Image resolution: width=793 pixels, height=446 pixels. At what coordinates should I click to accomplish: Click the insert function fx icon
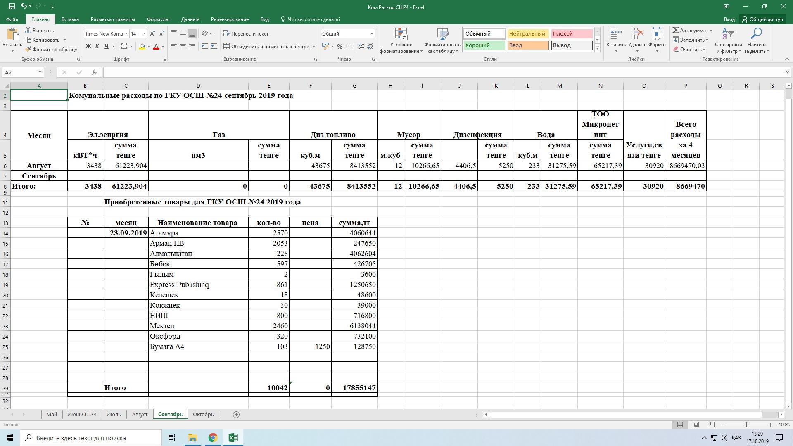point(94,72)
